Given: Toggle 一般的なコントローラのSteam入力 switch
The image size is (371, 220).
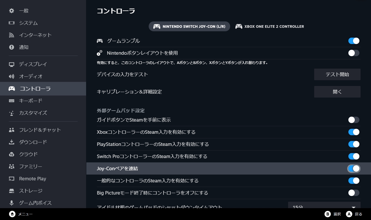Looking at the screenshot, I should click(x=354, y=181).
